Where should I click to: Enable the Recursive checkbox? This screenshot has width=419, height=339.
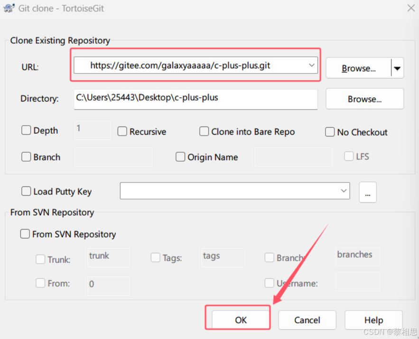coord(122,131)
